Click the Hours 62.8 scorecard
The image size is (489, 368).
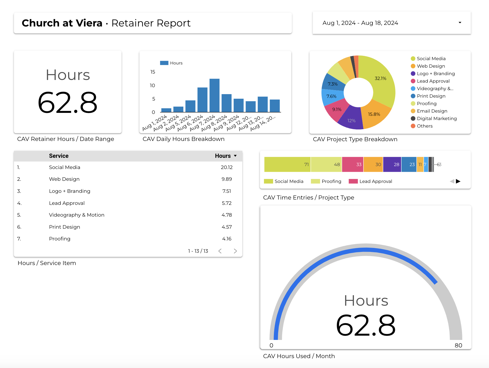coord(68,92)
